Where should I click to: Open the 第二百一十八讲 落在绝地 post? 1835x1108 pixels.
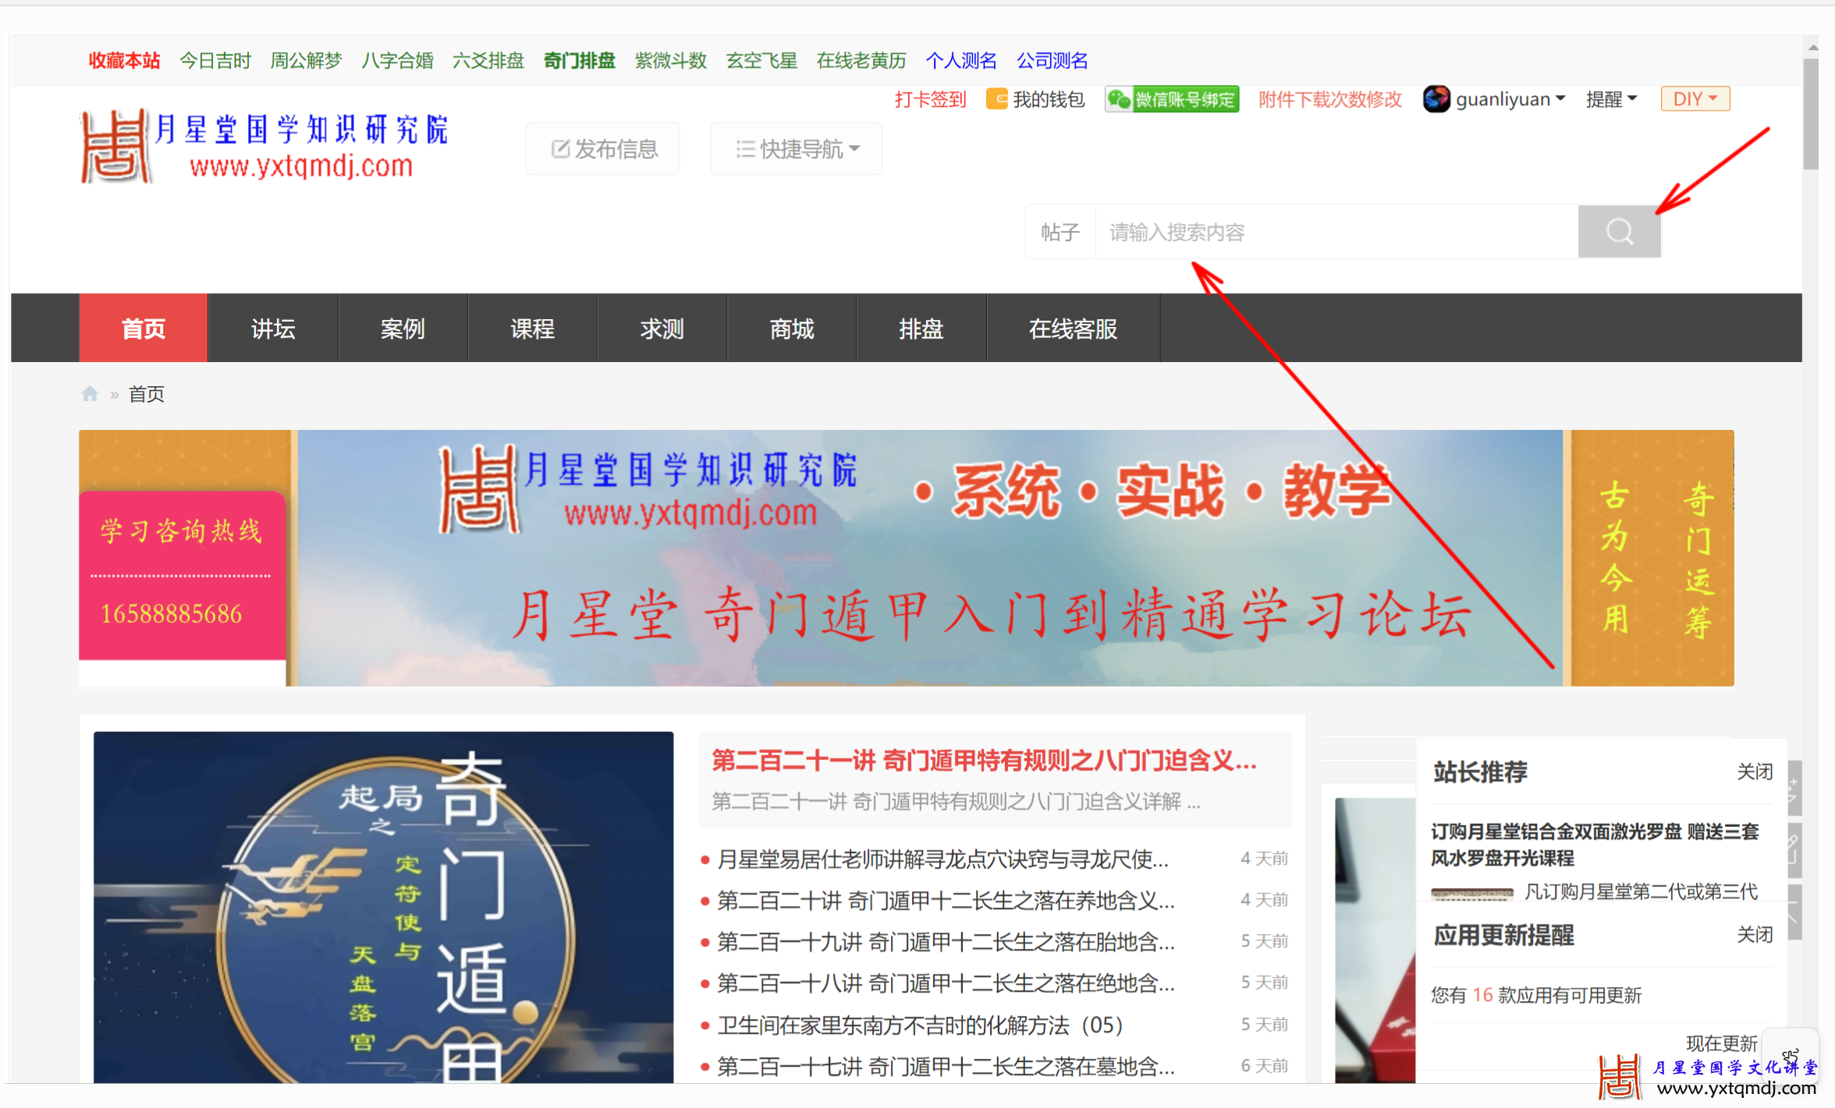click(946, 983)
